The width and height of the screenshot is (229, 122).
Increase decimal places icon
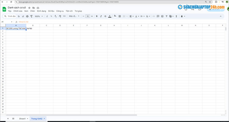(60, 16)
